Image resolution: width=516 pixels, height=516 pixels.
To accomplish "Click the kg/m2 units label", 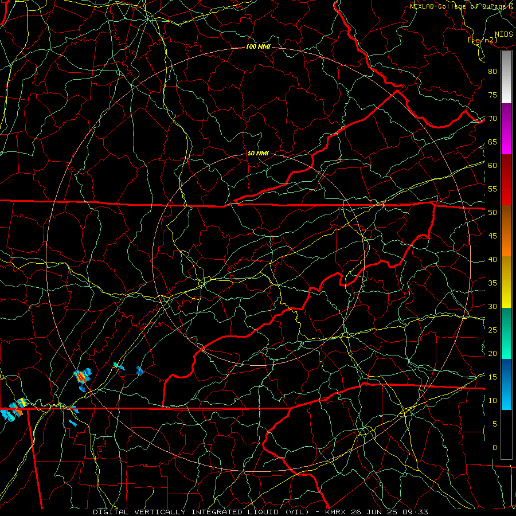I will (483, 40).
